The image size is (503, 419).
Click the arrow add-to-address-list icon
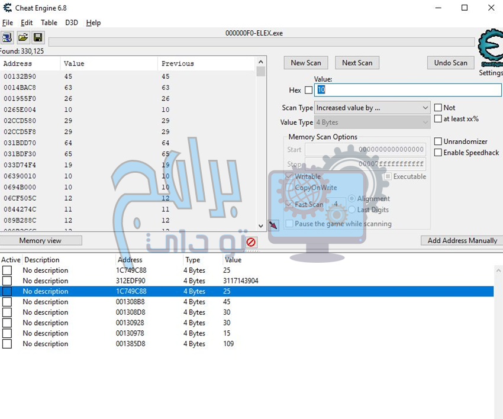point(273,225)
